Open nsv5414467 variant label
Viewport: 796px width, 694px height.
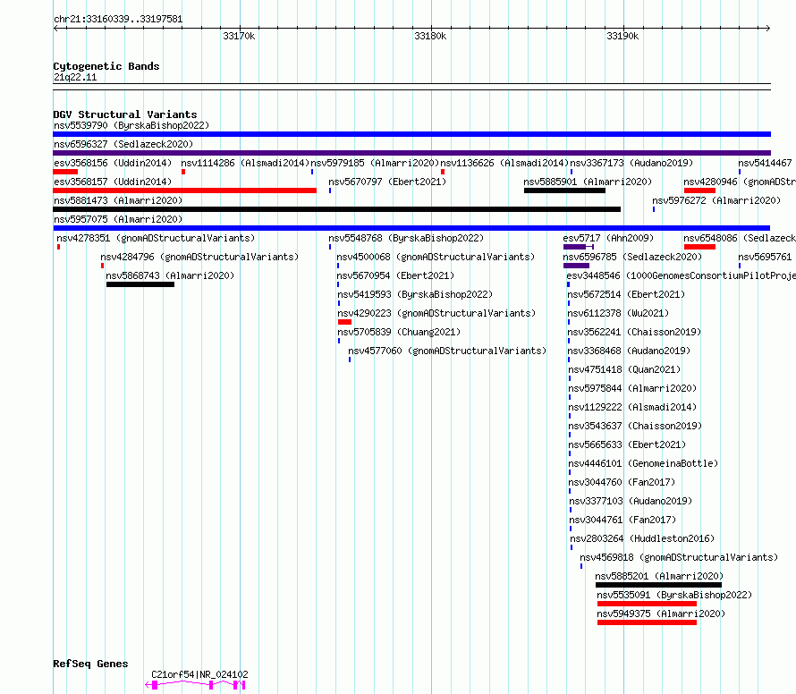pyautogui.click(x=765, y=163)
